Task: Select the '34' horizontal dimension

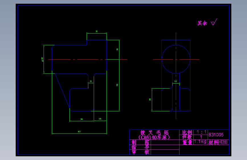Action: click(x=81, y=119)
